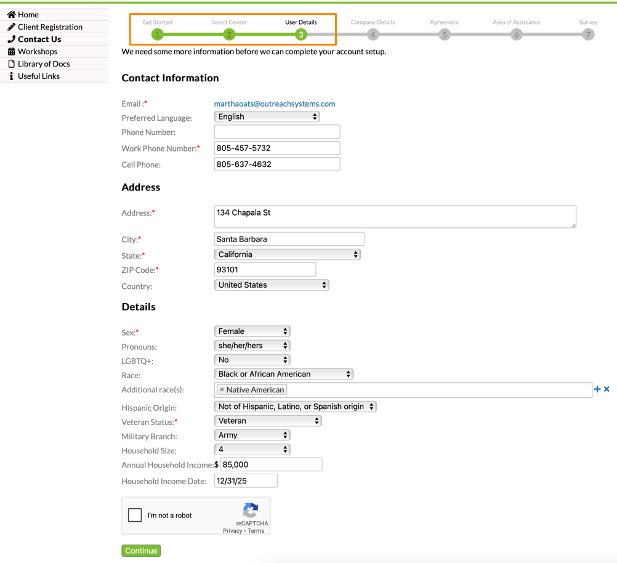Check the I'm not a robot checkbox

(x=135, y=515)
